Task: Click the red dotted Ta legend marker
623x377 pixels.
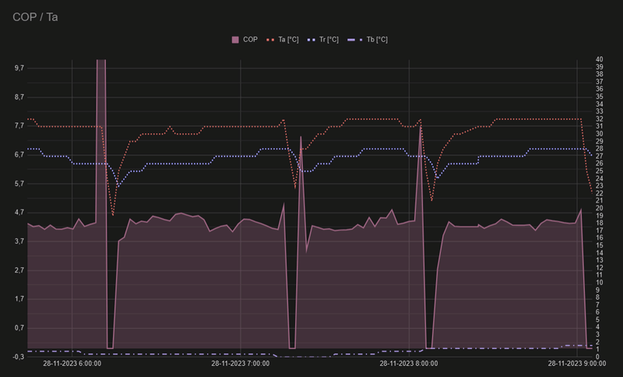Action: click(270, 40)
